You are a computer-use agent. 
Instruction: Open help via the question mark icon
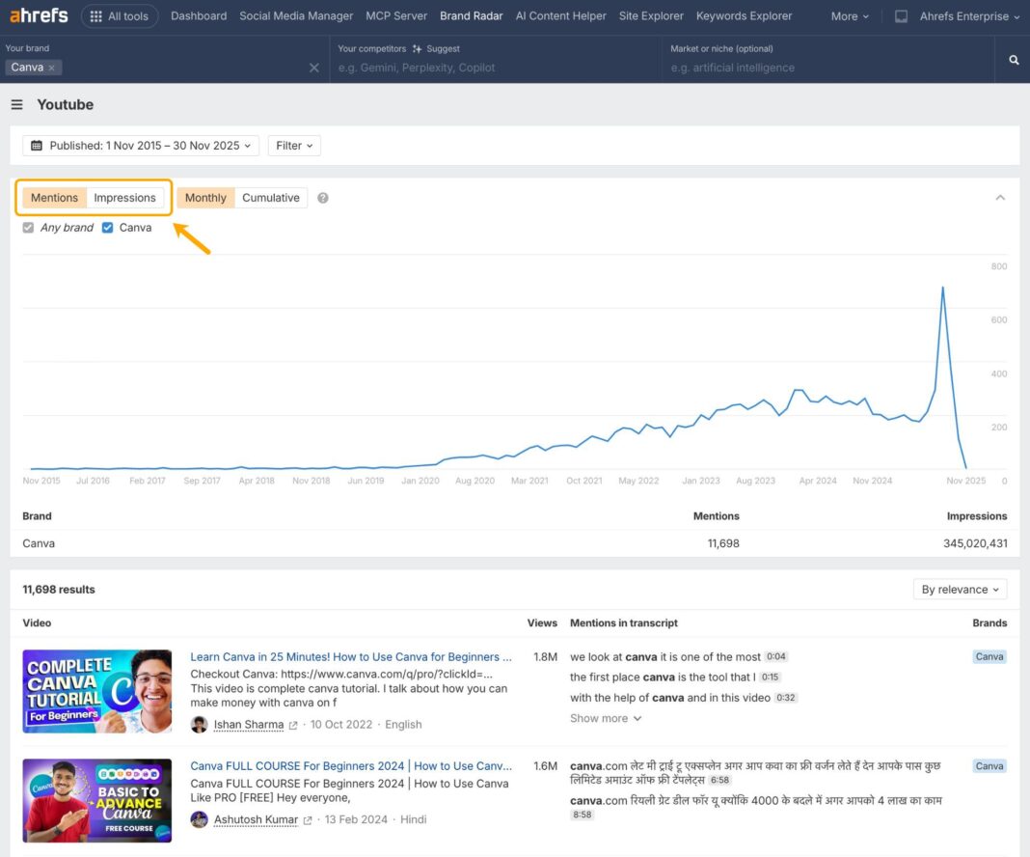click(x=322, y=197)
